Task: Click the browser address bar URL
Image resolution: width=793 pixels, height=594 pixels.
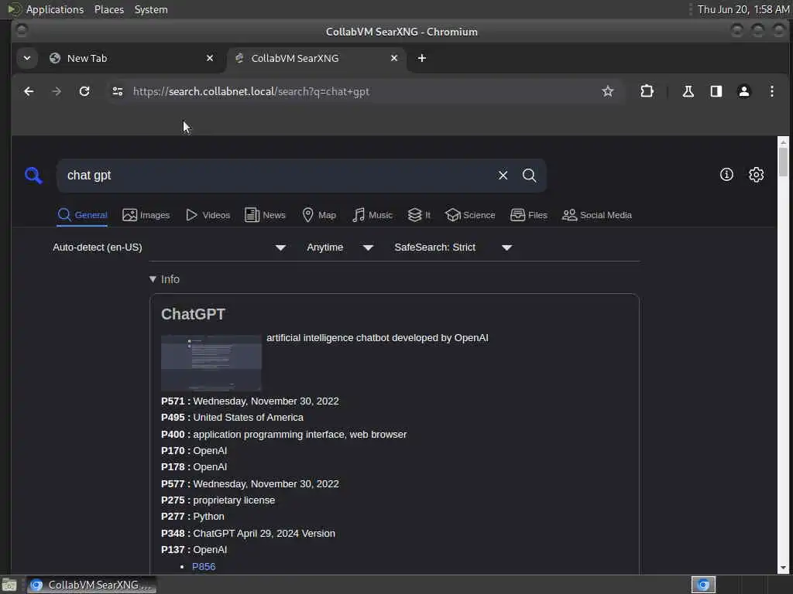Action: (x=251, y=91)
